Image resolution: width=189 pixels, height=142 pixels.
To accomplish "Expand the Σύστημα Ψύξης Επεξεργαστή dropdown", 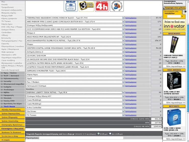I will (x=123, y=25).
